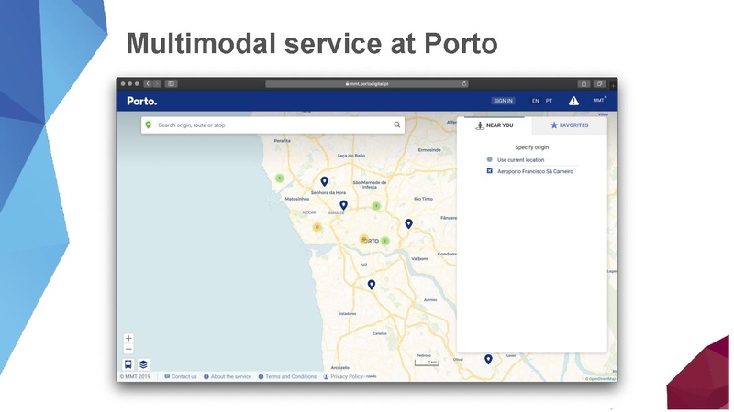The width and height of the screenshot is (734, 412).
Task: Click the map pin near Senhora da Hora
Action: (x=325, y=181)
